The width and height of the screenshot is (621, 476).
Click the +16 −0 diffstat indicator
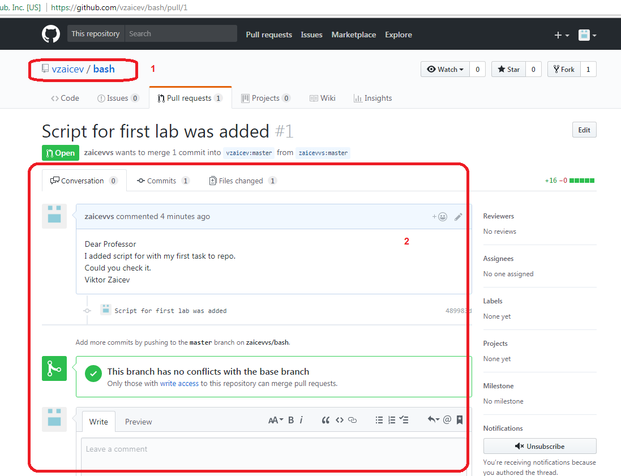(569, 181)
